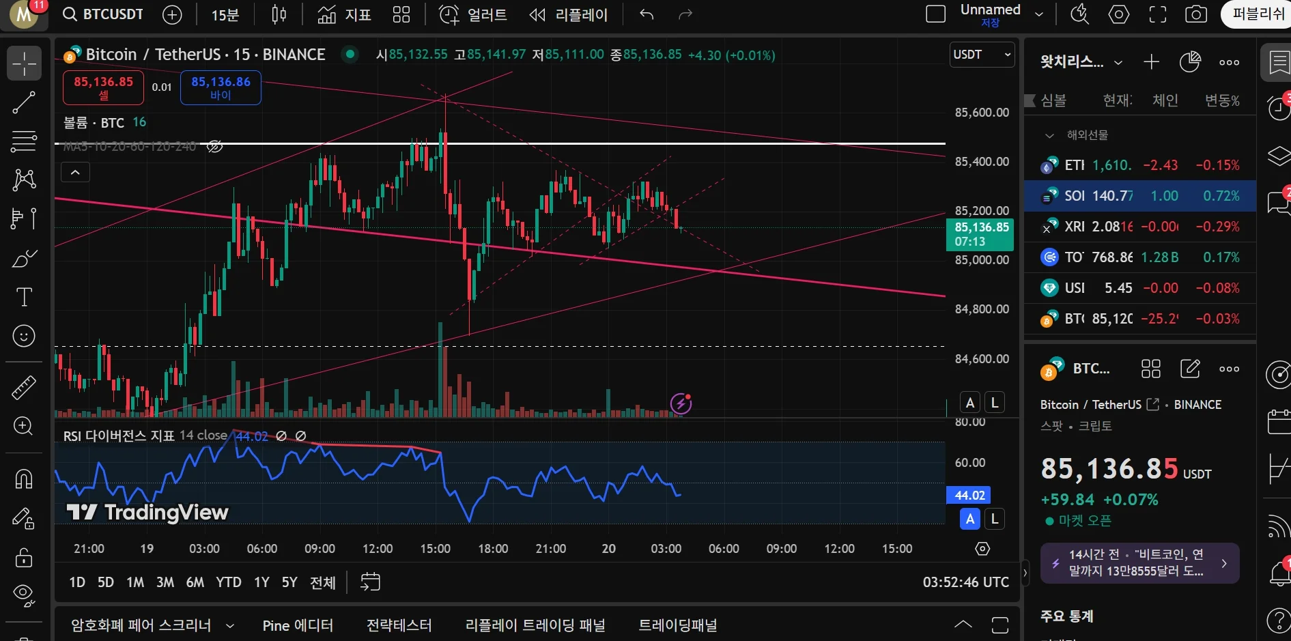This screenshot has width=1291, height=641.
Task: Activate the zoom in tool
Action: click(x=24, y=426)
